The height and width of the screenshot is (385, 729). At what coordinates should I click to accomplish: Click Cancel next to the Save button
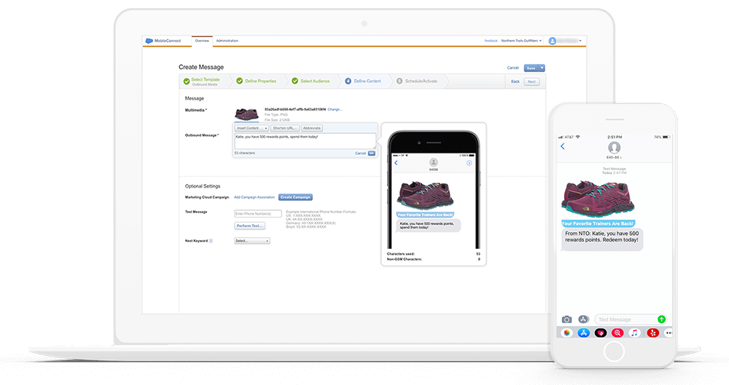512,68
